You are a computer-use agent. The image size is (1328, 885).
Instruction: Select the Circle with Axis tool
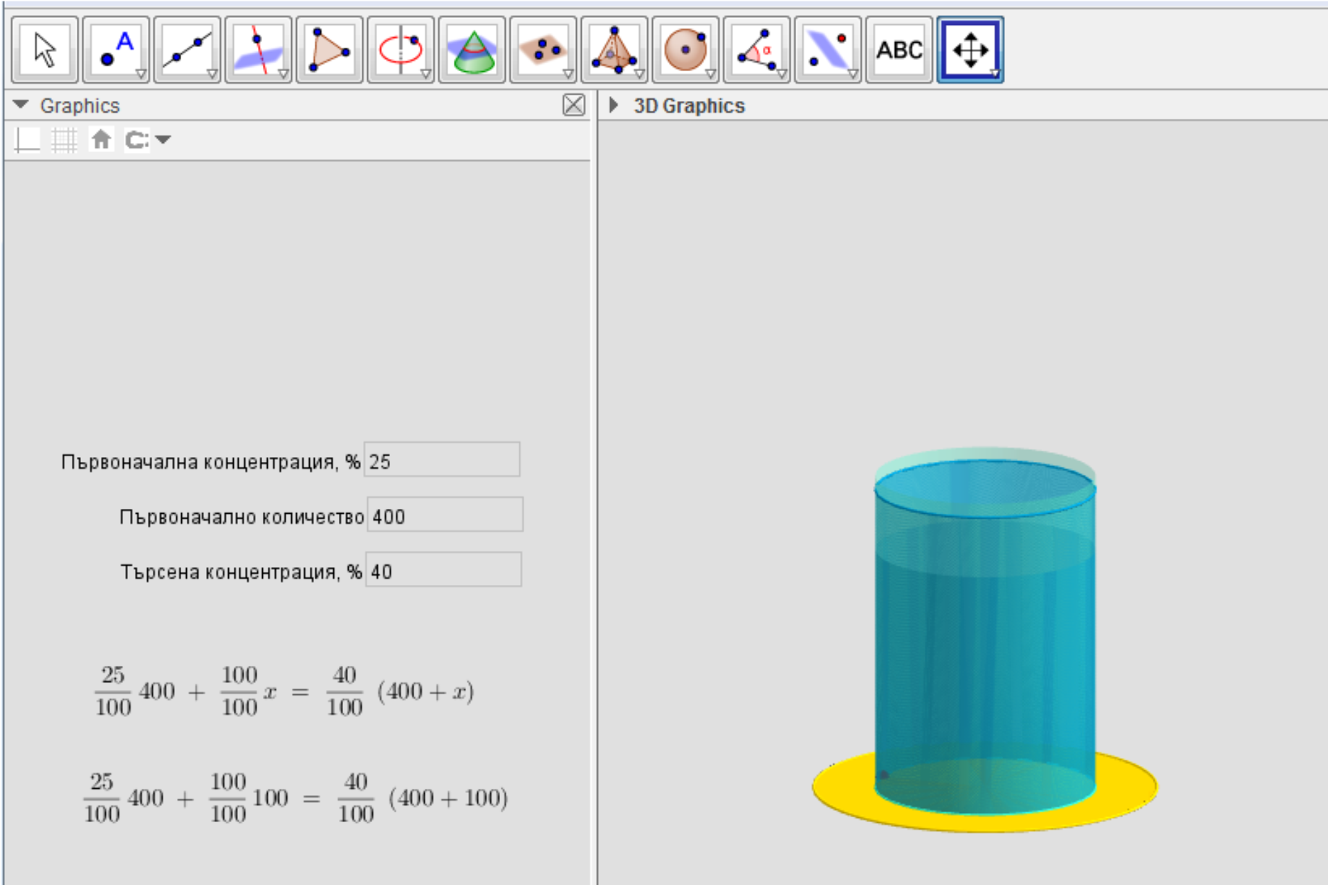pos(401,50)
